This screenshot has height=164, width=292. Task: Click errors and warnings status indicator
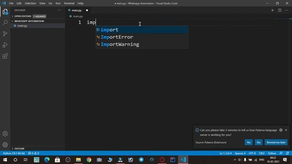33,153
